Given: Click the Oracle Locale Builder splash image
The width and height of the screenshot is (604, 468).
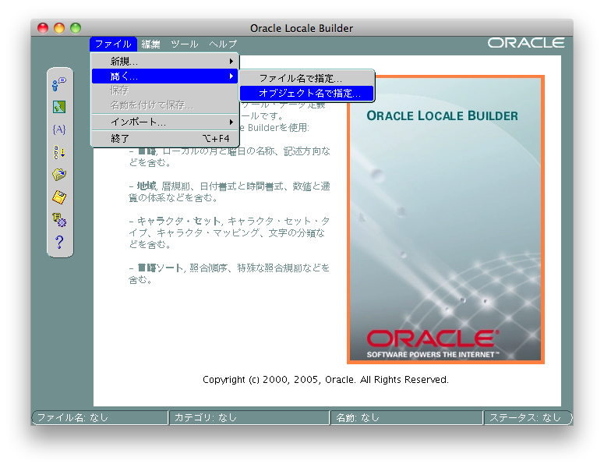Looking at the screenshot, I should (446, 219).
